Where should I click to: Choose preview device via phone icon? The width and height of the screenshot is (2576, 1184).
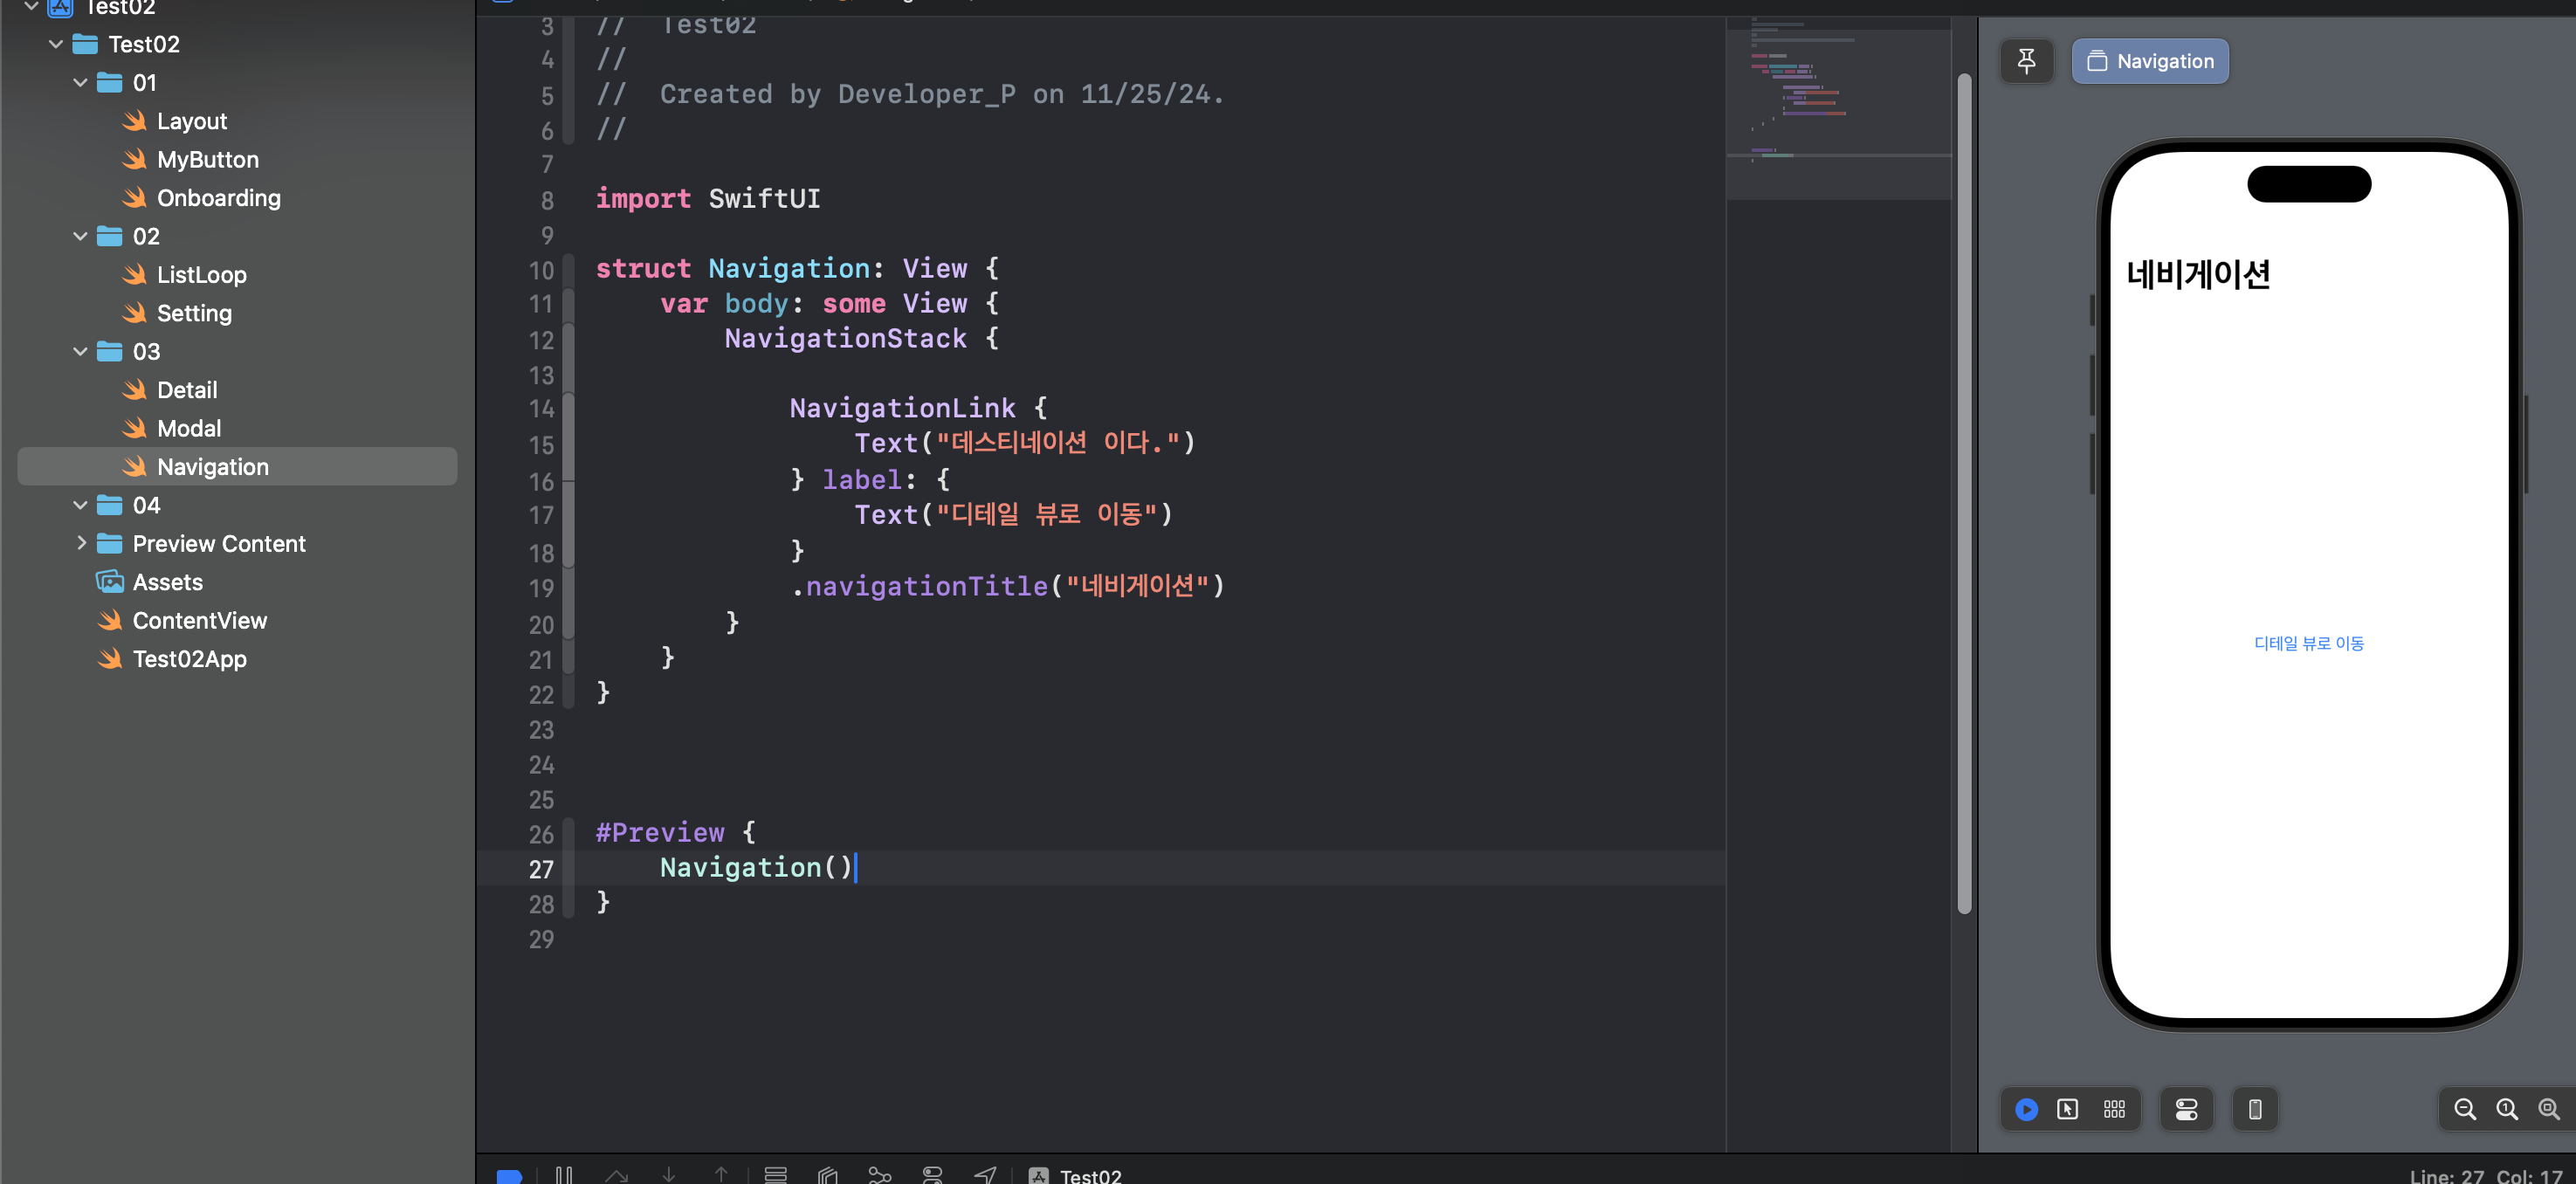(x=2255, y=1109)
